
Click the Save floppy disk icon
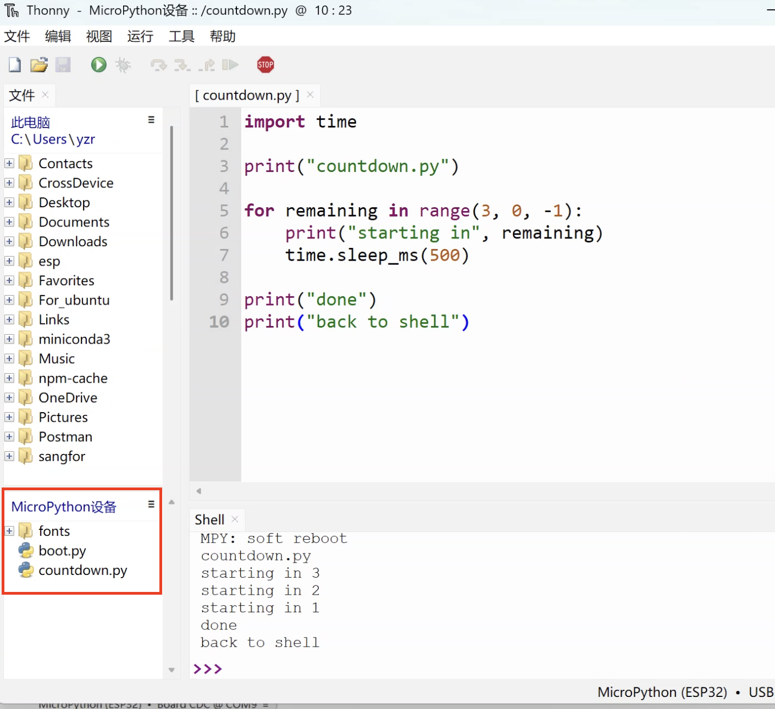[x=63, y=65]
